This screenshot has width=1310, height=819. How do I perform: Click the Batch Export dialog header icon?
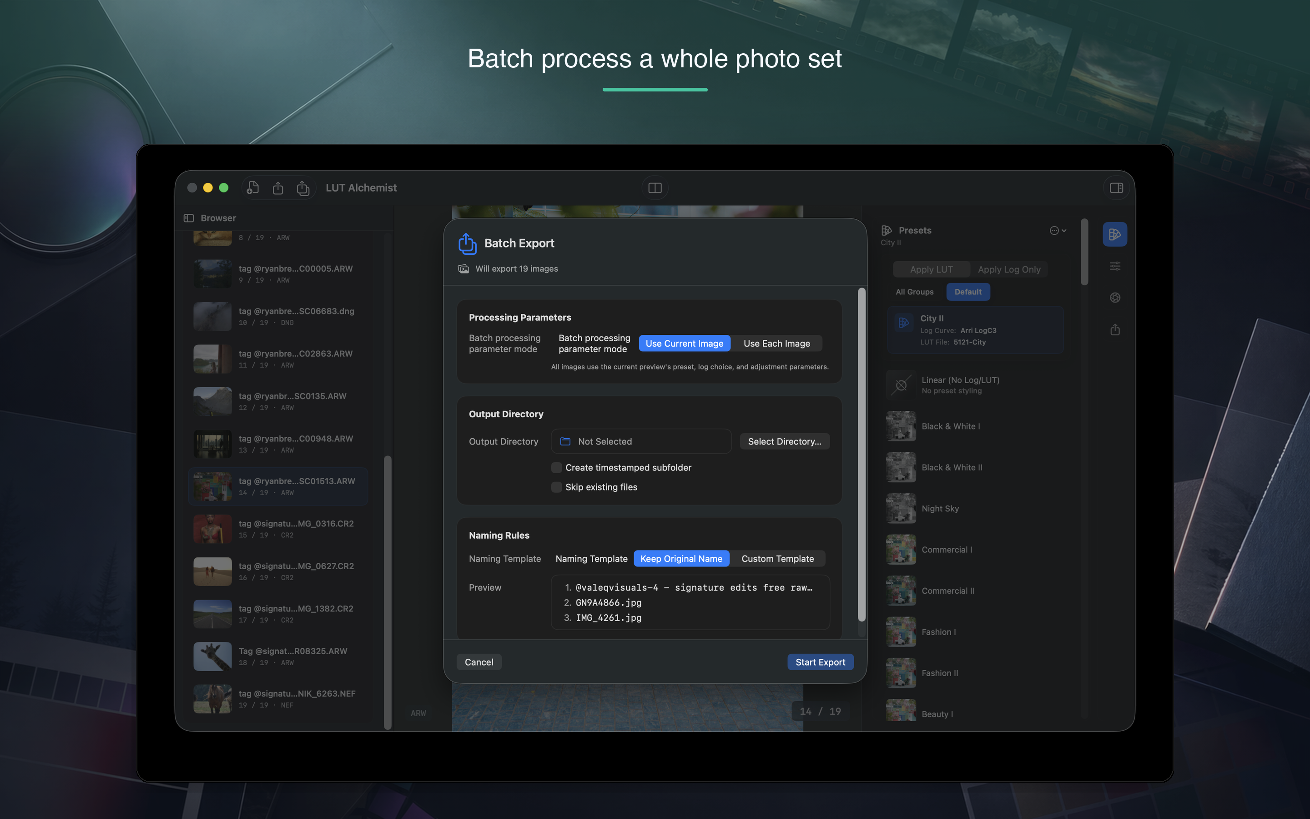coord(467,244)
